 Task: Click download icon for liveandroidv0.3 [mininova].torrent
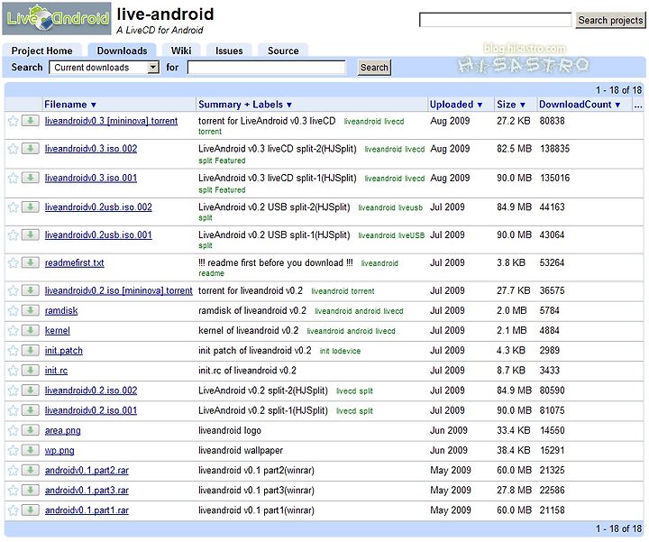pos(31,121)
